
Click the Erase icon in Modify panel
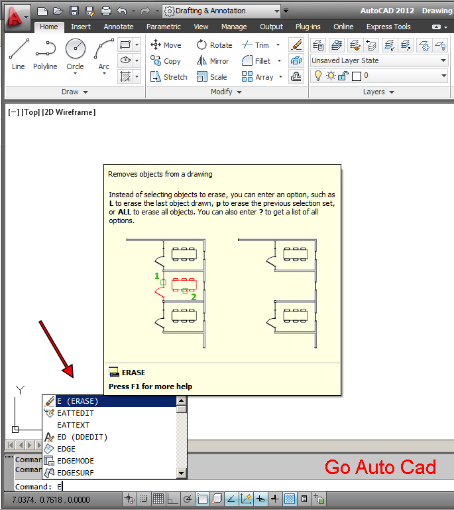pyautogui.click(x=296, y=44)
